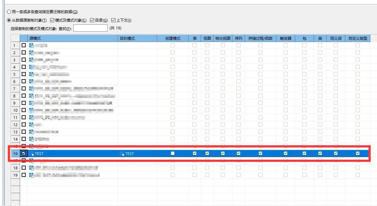This screenshot has height=206, width=377.
Task: Click the schema icon in row 9
Action: (31, 103)
